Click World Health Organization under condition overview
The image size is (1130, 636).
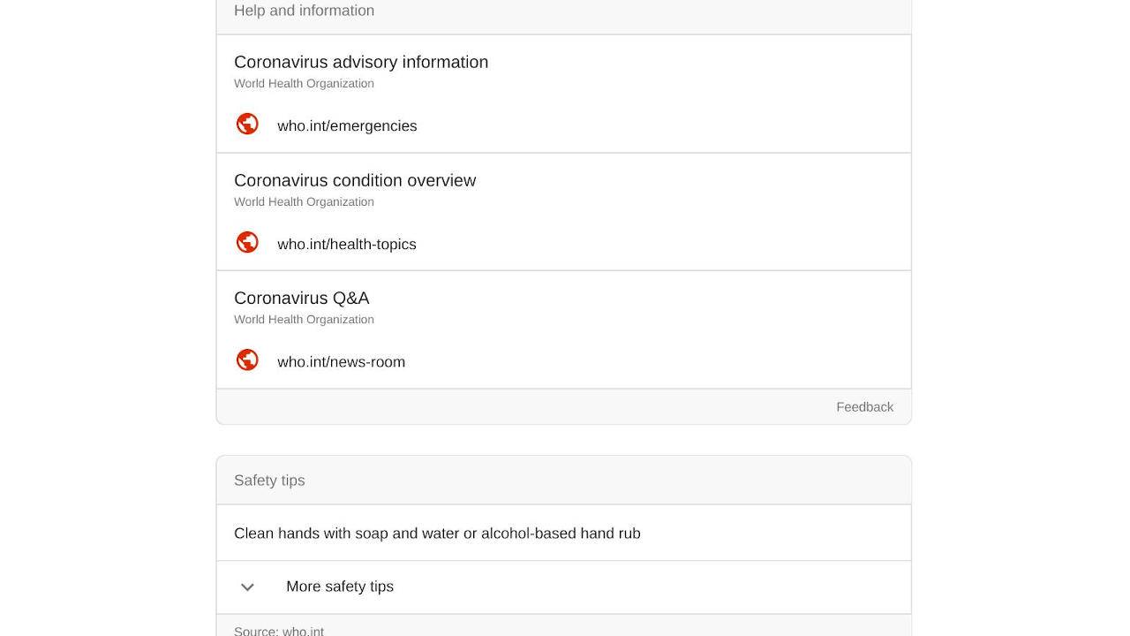[x=304, y=201]
